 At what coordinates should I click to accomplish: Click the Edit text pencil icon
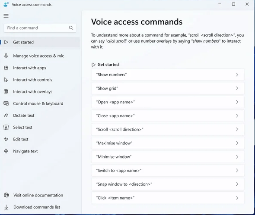[6, 139]
